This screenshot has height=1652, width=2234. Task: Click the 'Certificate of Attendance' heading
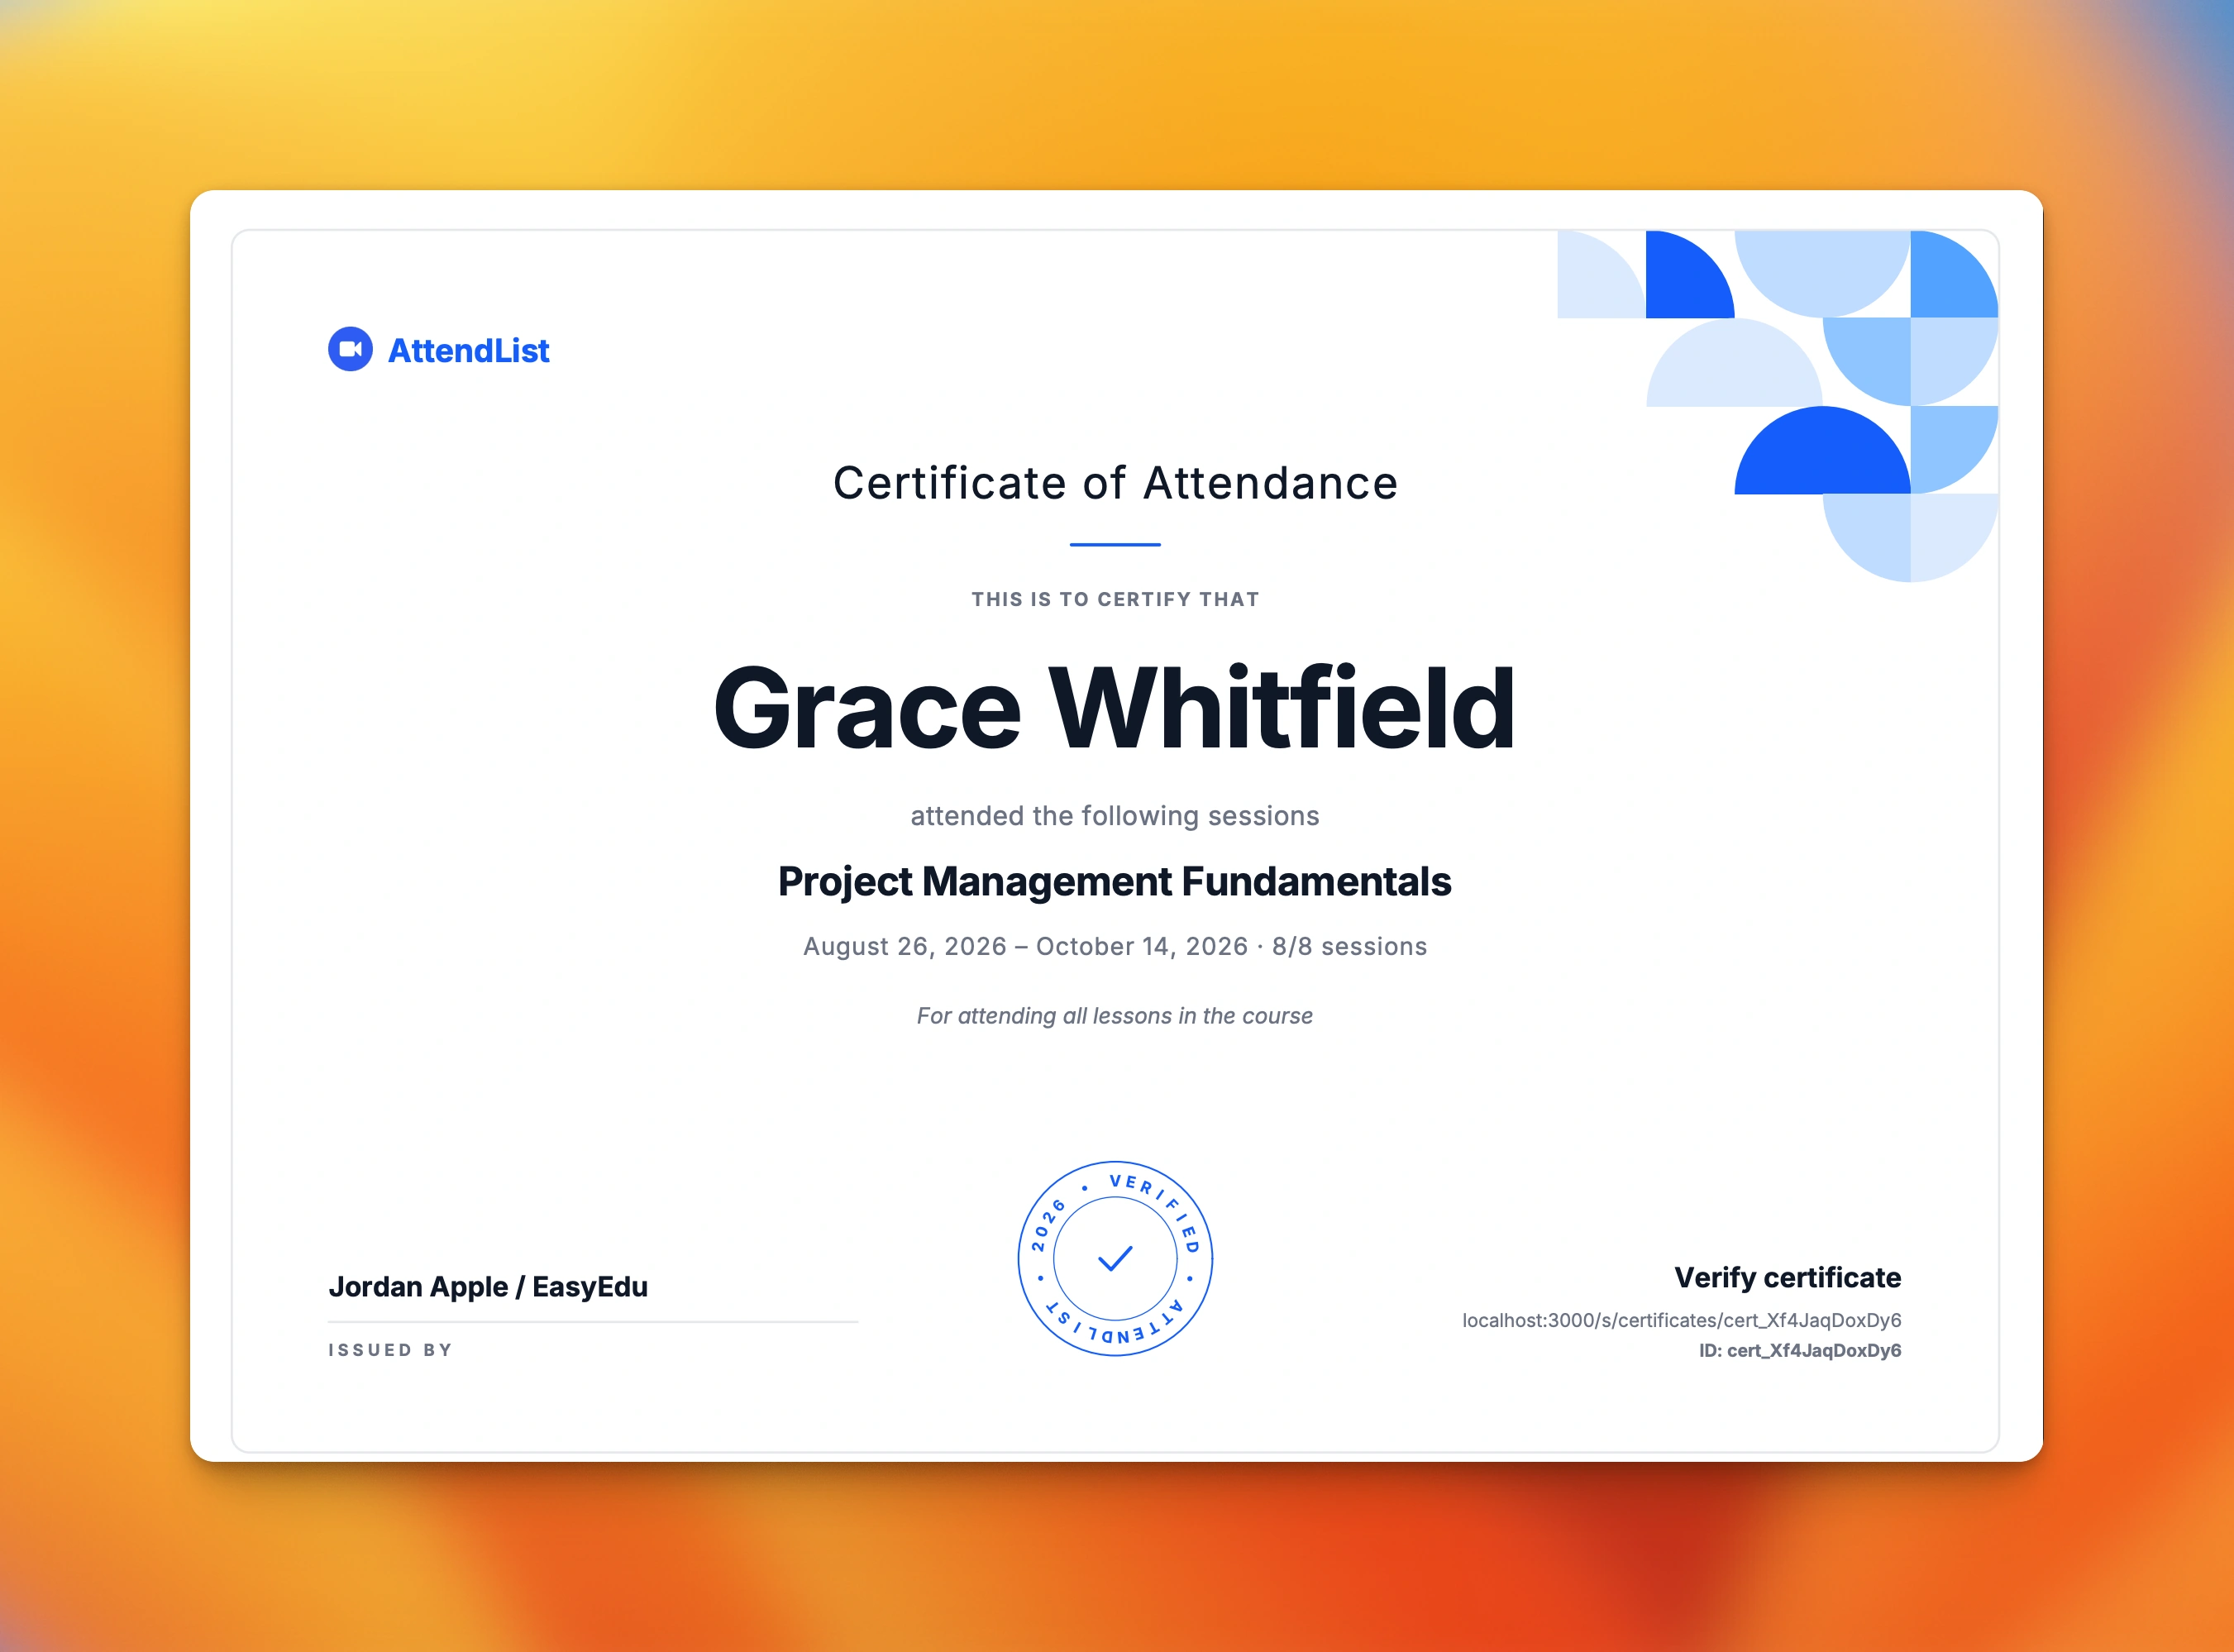click(x=1115, y=483)
